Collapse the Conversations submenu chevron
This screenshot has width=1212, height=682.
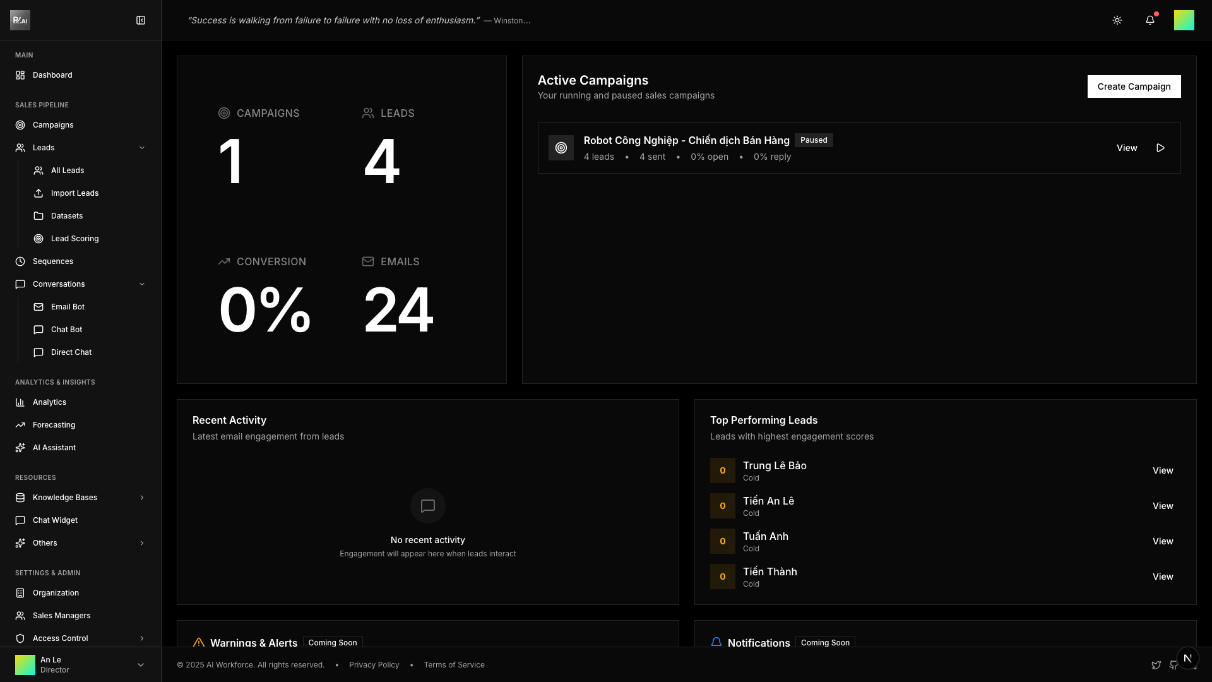[x=141, y=284]
